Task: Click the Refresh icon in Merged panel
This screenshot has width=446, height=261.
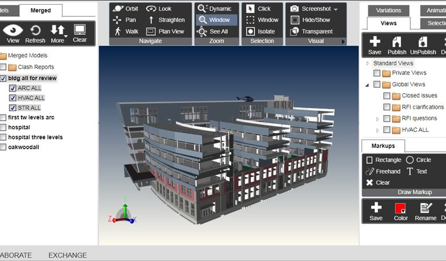Action: coord(35,34)
